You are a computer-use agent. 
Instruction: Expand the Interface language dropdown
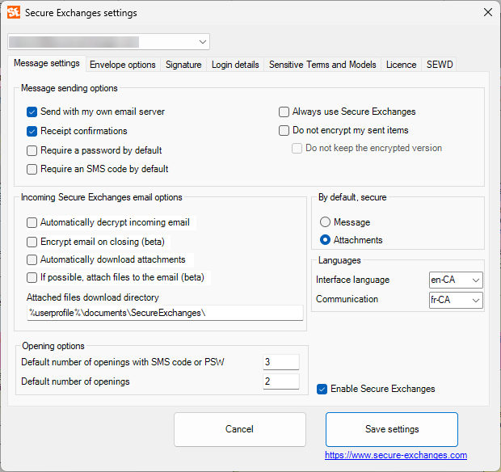[456, 280]
